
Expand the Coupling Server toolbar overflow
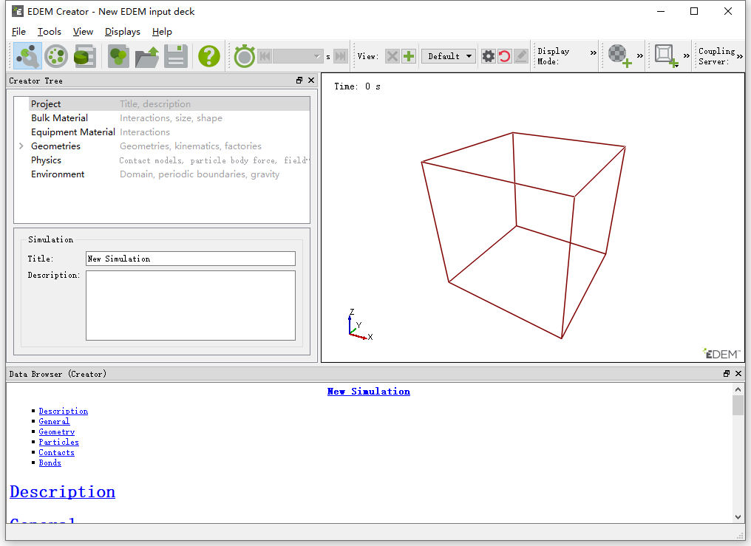coord(739,56)
